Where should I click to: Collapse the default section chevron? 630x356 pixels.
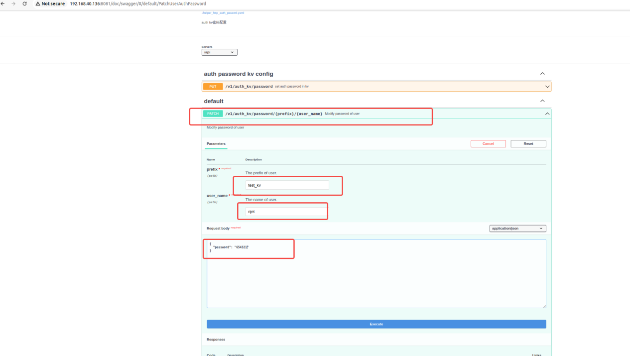[x=542, y=101]
